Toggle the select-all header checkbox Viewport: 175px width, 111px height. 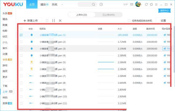pos(21,29)
